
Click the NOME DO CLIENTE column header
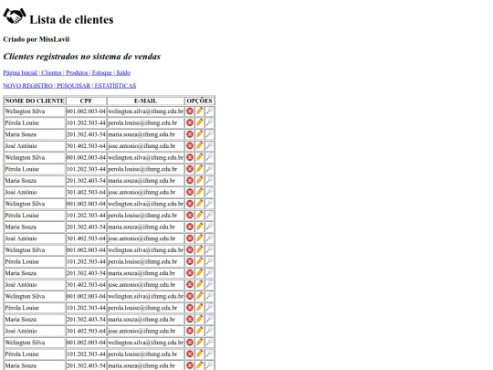point(35,101)
